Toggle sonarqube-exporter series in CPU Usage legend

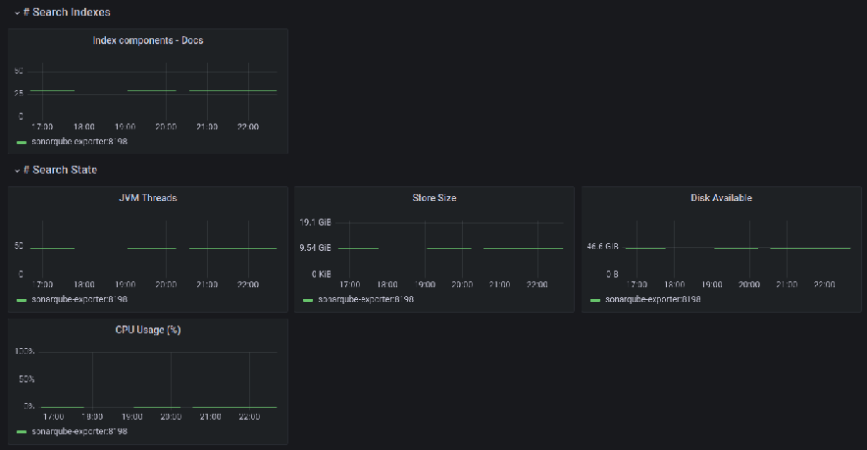[x=79, y=431]
